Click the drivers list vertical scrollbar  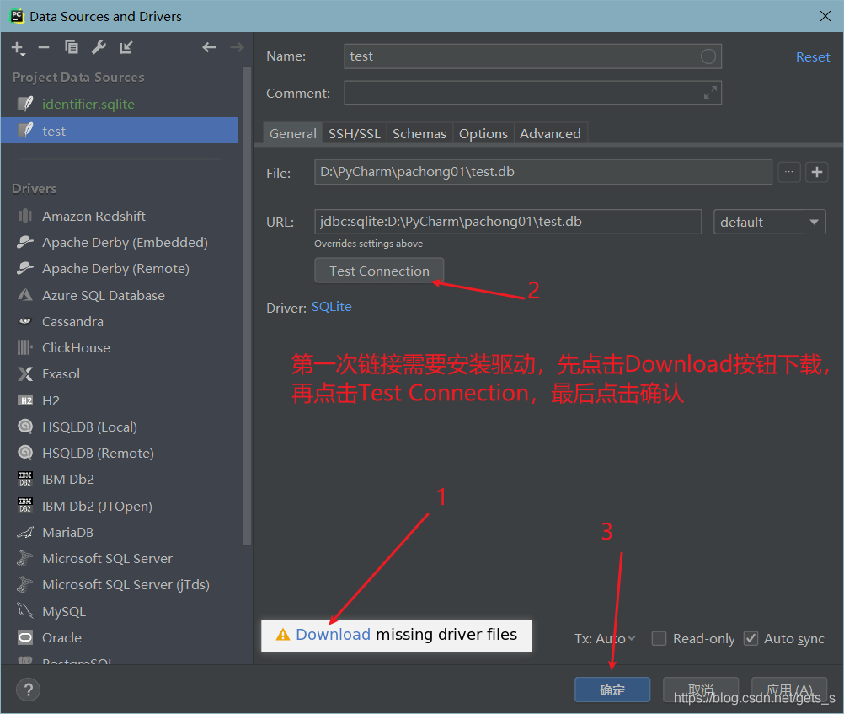247,305
